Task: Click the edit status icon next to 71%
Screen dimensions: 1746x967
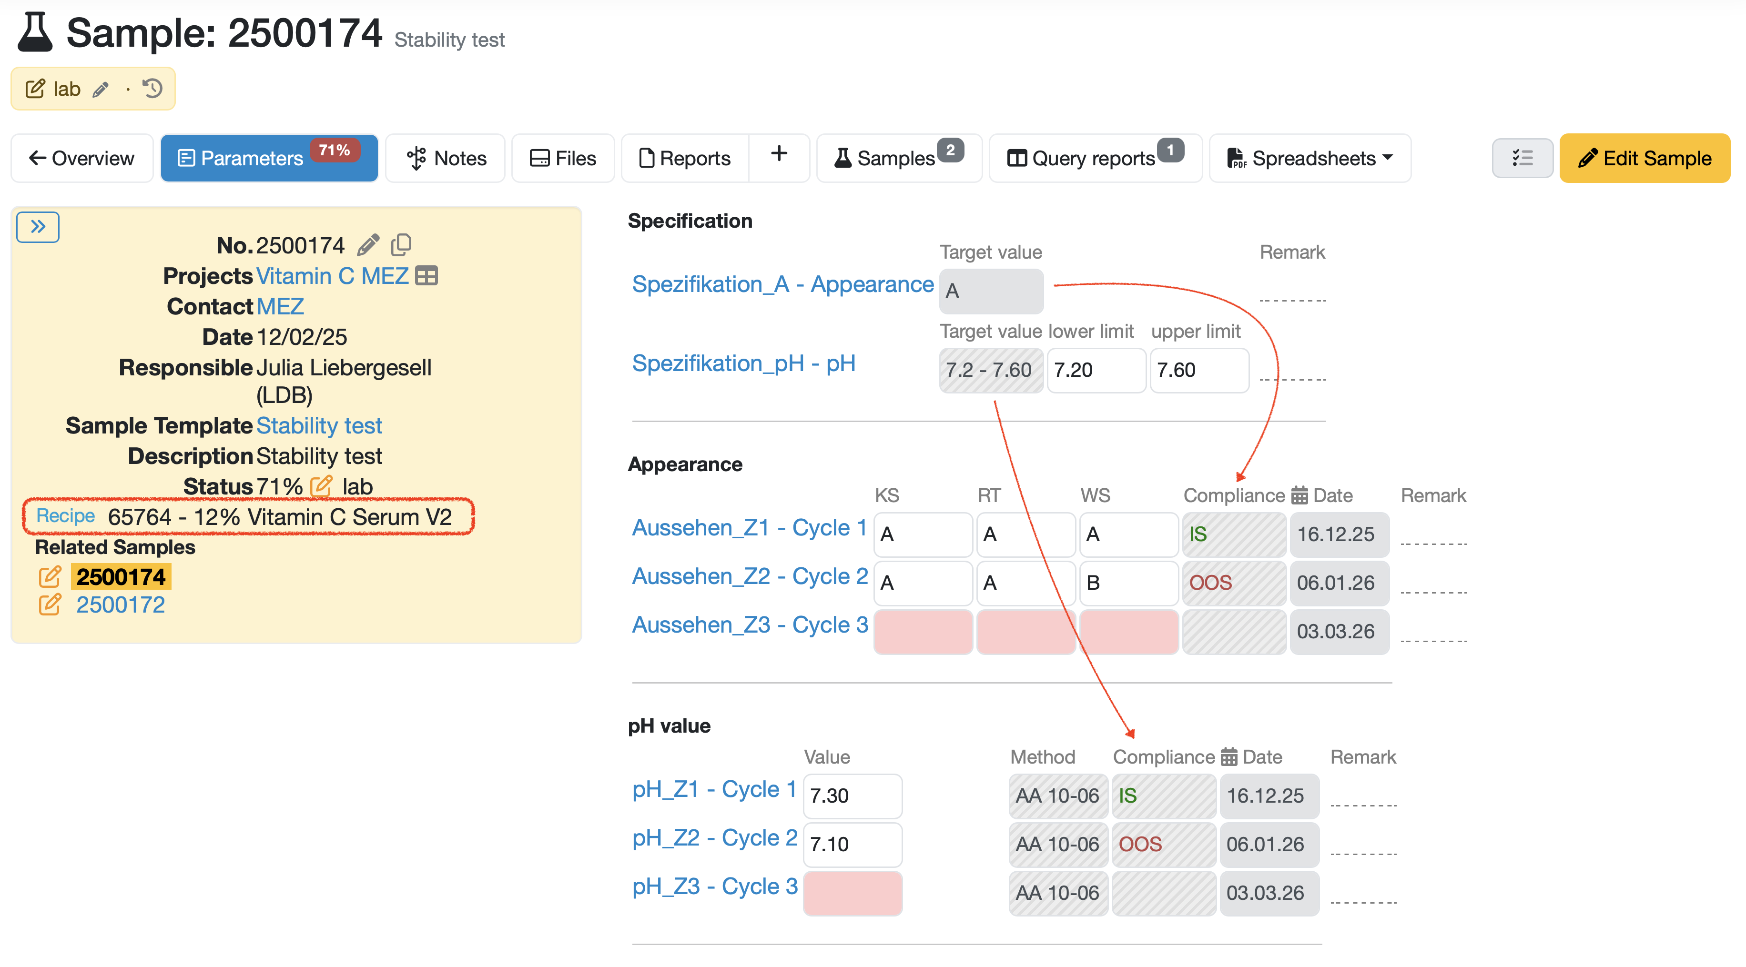Action: point(321,486)
